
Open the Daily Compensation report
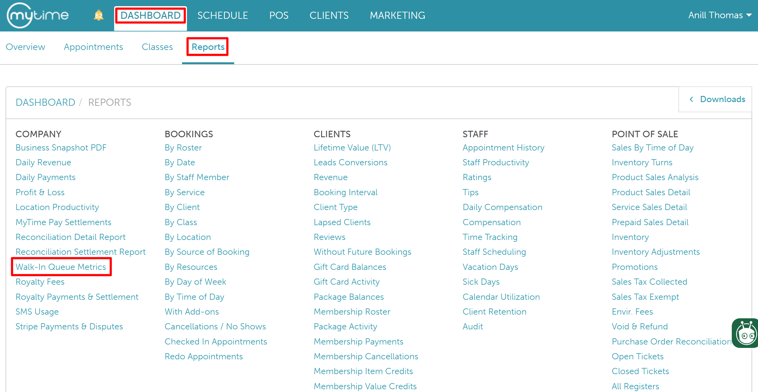click(x=503, y=207)
